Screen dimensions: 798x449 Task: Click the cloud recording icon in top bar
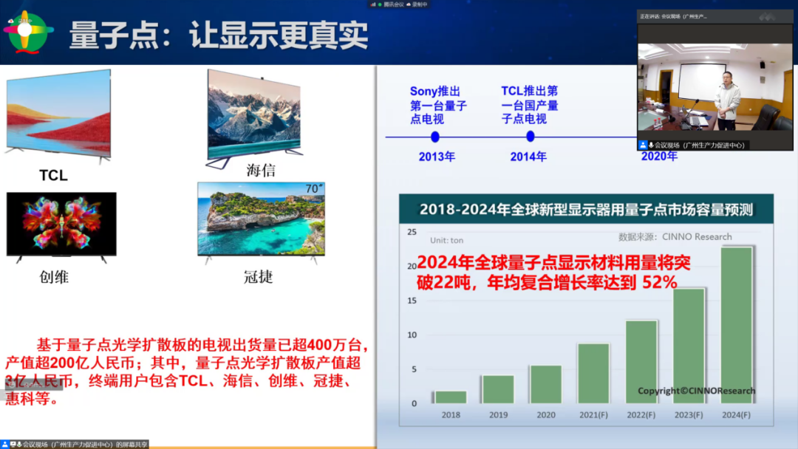tap(409, 4)
